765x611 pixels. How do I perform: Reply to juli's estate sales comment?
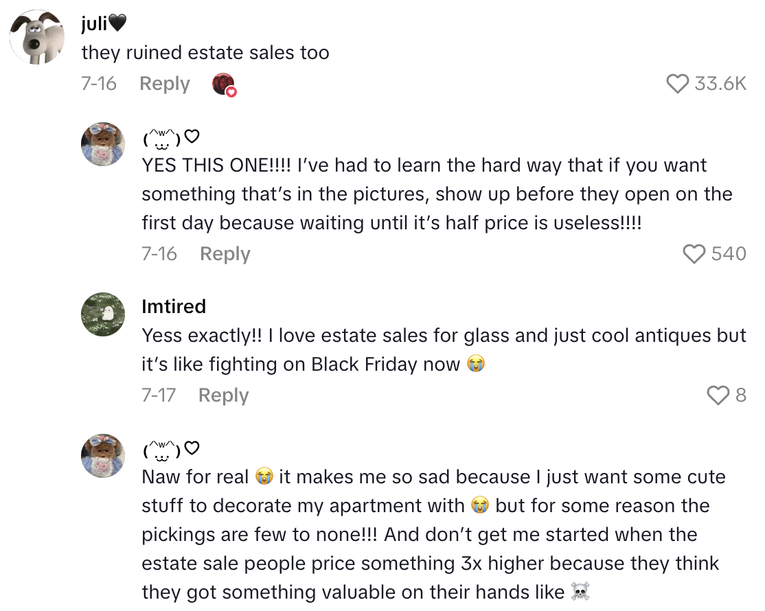coord(163,84)
